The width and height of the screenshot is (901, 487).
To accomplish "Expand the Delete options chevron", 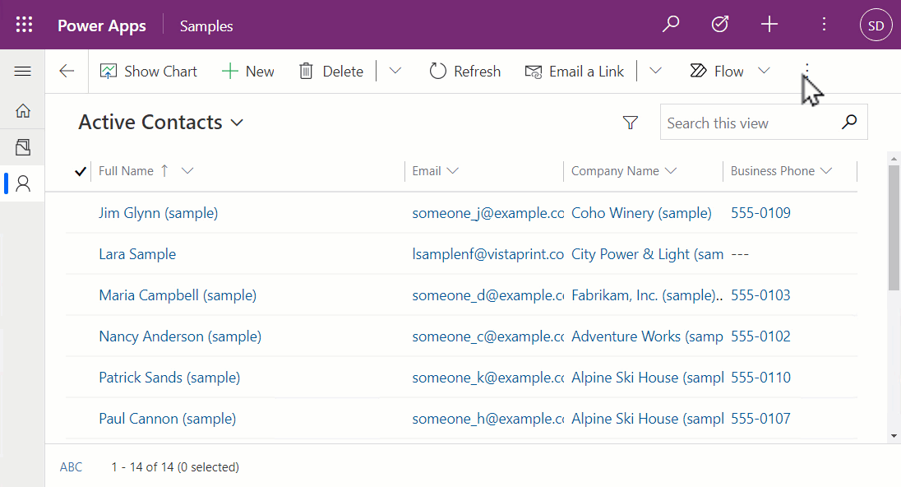I will coord(395,71).
